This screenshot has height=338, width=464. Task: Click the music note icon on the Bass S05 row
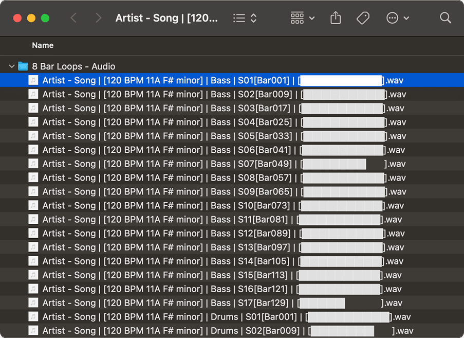[x=33, y=136]
